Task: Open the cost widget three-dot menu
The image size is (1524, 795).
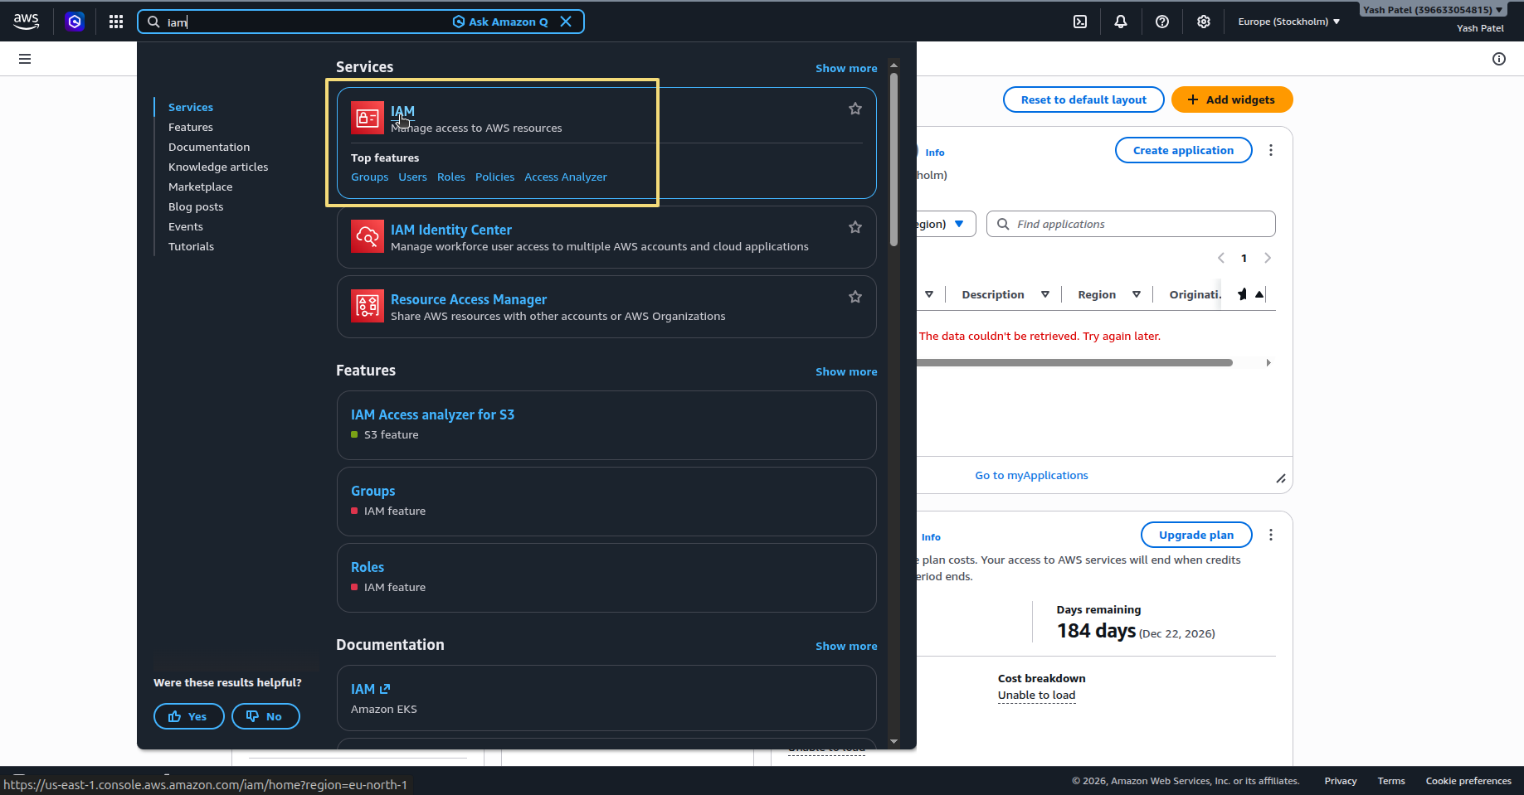Action: click(1271, 535)
